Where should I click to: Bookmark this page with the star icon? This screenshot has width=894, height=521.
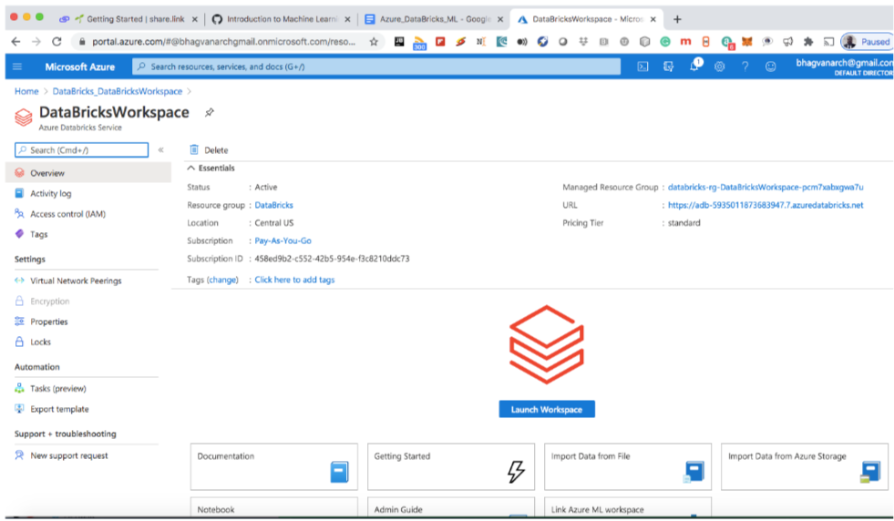pyautogui.click(x=374, y=42)
